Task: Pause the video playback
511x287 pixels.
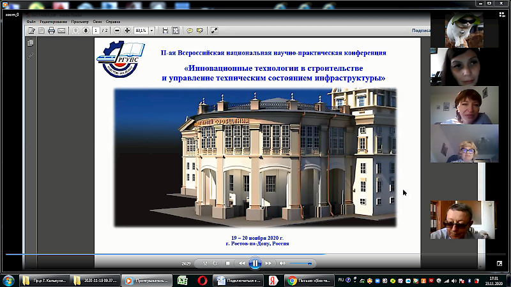Action: click(x=255, y=263)
